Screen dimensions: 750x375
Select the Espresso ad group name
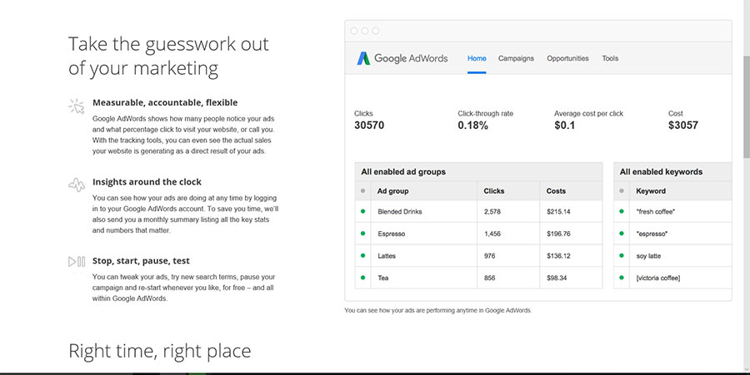392,234
